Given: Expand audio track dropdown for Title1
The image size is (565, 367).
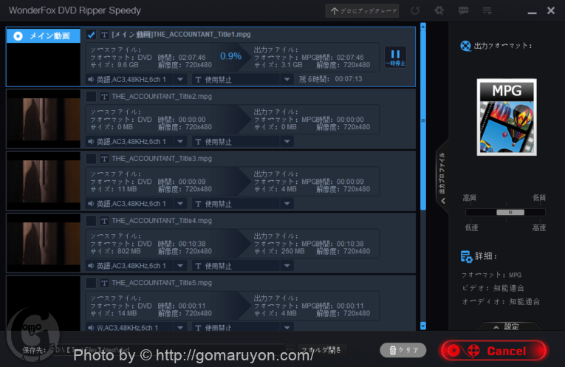Looking at the screenshot, I should 180,79.
